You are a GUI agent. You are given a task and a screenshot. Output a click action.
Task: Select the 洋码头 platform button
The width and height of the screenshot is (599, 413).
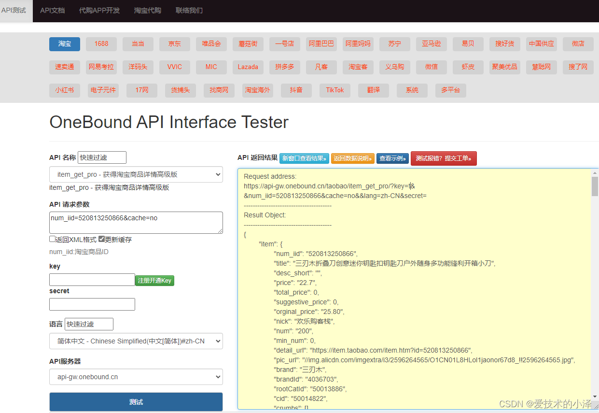pyautogui.click(x=138, y=67)
